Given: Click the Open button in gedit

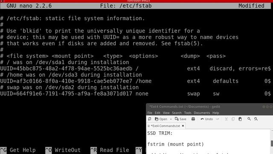Looking at the screenshot, I should click(x=161, y=119).
